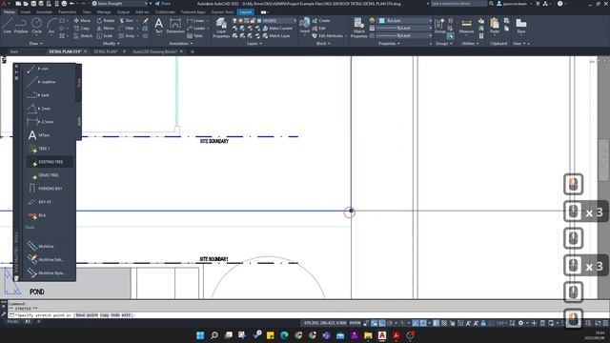Click the object color swatch in Properties
Image resolution: width=610 pixels, height=343 pixels.
[x=381, y=20]
